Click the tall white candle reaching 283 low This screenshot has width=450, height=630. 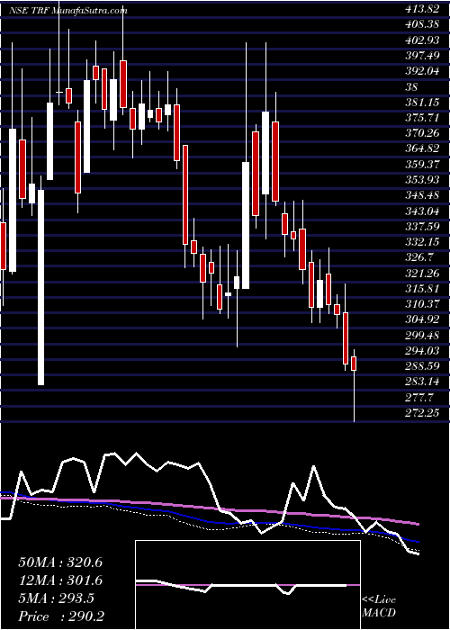[x=41, y=287]
